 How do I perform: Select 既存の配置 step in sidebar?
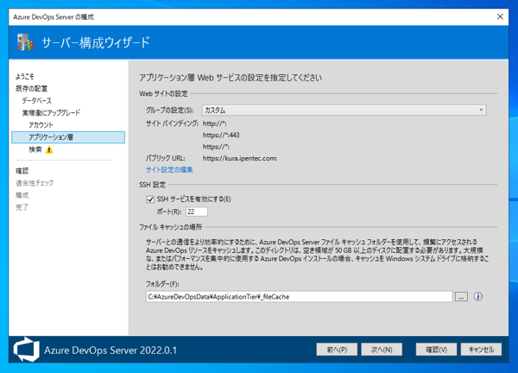[x=31, y=89]
